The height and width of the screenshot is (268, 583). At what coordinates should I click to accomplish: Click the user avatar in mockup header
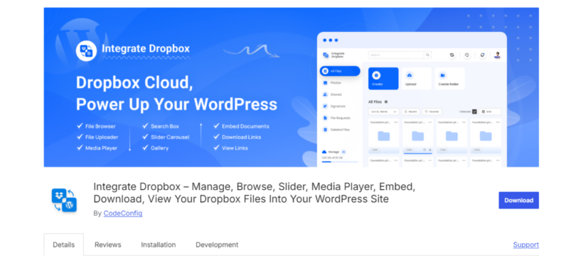tap(498, 55)
